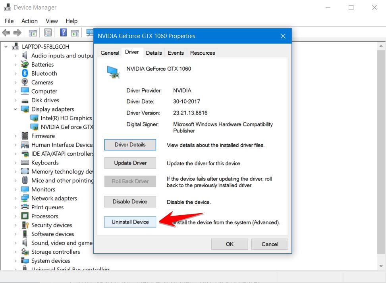Click the Back arrow in Device Manager toolbar

click(x=6, y=33)
